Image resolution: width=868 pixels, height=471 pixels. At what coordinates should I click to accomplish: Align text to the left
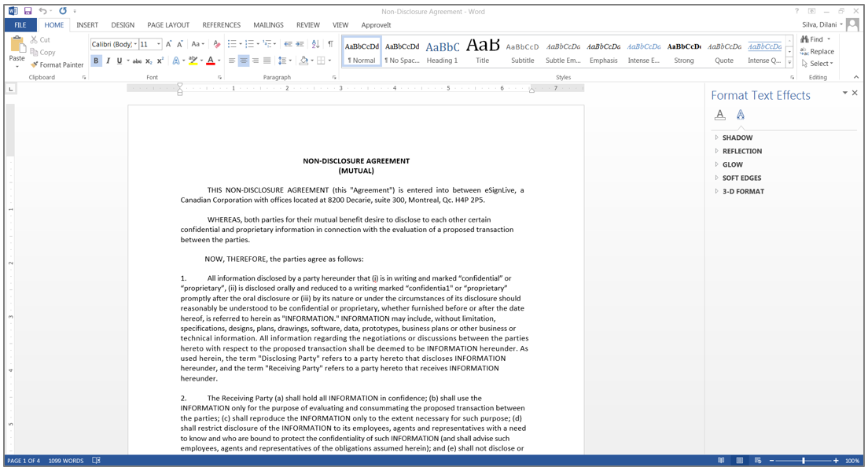pyautogui.click(x=232, y=61)
